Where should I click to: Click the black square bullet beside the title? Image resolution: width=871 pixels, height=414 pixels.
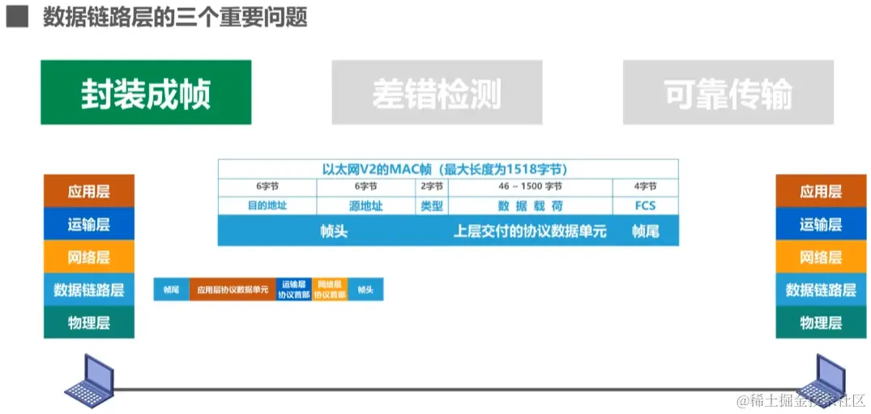17,17
